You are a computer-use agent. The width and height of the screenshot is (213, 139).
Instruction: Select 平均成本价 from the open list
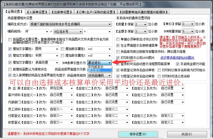click(x=96, y=67)
